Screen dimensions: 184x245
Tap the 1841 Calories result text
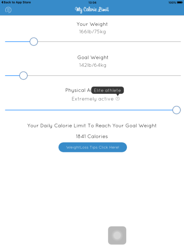[x=92, y=136]
